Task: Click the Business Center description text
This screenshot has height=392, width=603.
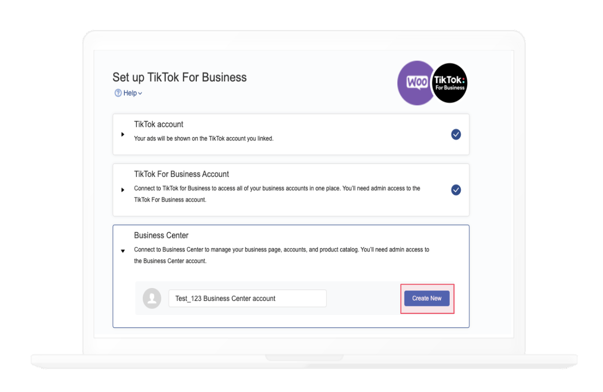Action: tap(281, 255)
